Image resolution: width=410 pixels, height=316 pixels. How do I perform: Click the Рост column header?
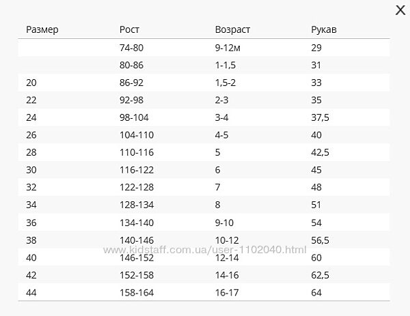pyautogui.click(x=129, y=30)
